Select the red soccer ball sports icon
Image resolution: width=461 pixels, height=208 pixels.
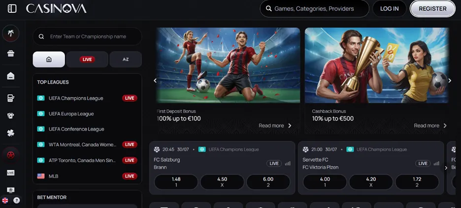(x=11, y=155)
